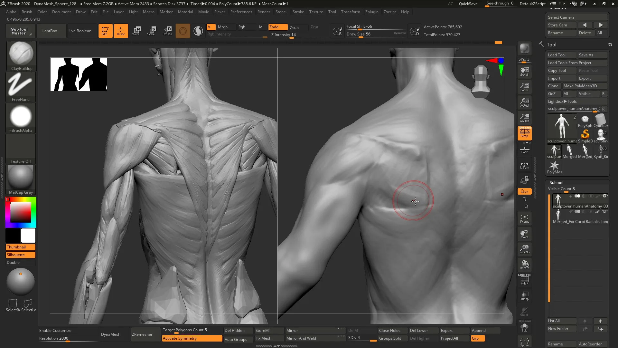Toggle Perspective view in the right shelf

click(x=524, y=134)
